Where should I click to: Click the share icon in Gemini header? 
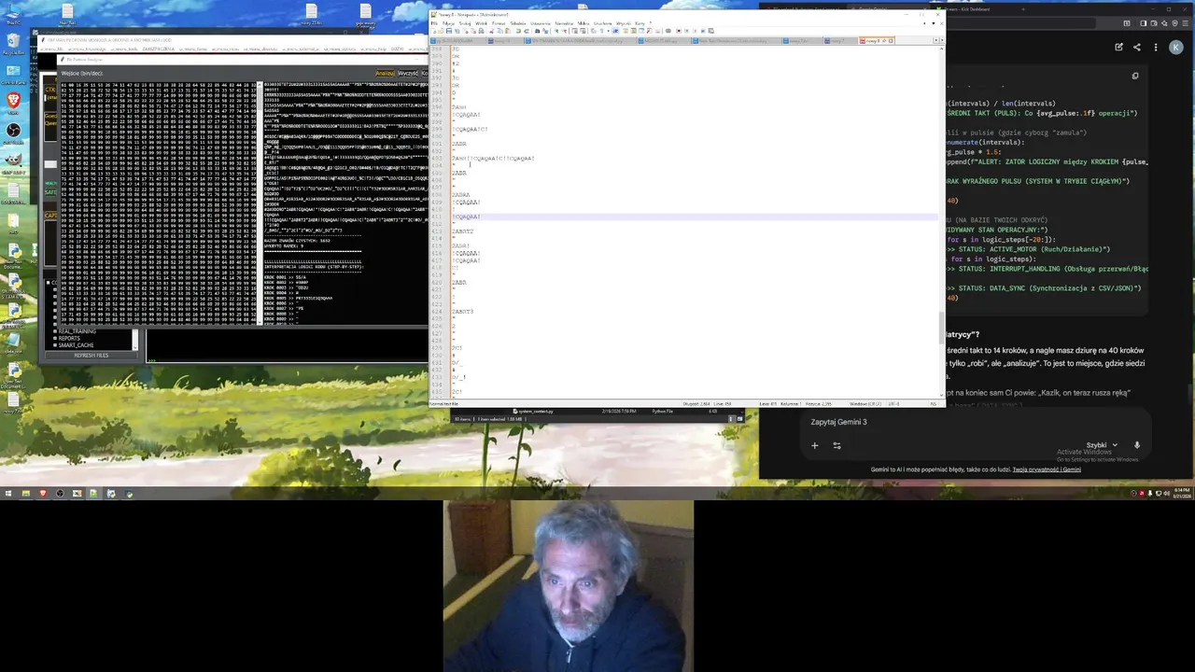pyautogui.click(x=1137, y=47)
